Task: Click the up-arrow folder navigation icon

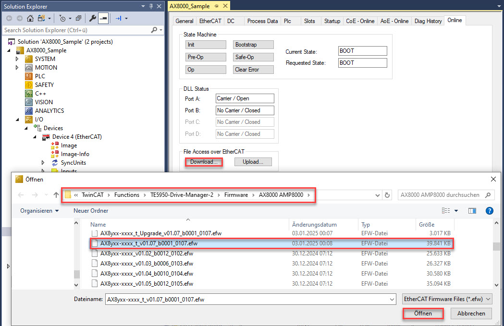Action: tap(56, 195)
